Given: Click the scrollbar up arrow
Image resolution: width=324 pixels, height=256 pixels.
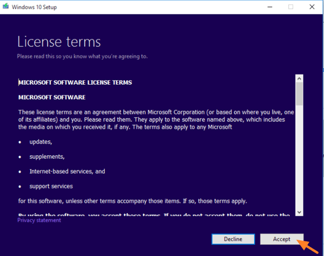Looking at the screenshot, I should click(299, 78).
